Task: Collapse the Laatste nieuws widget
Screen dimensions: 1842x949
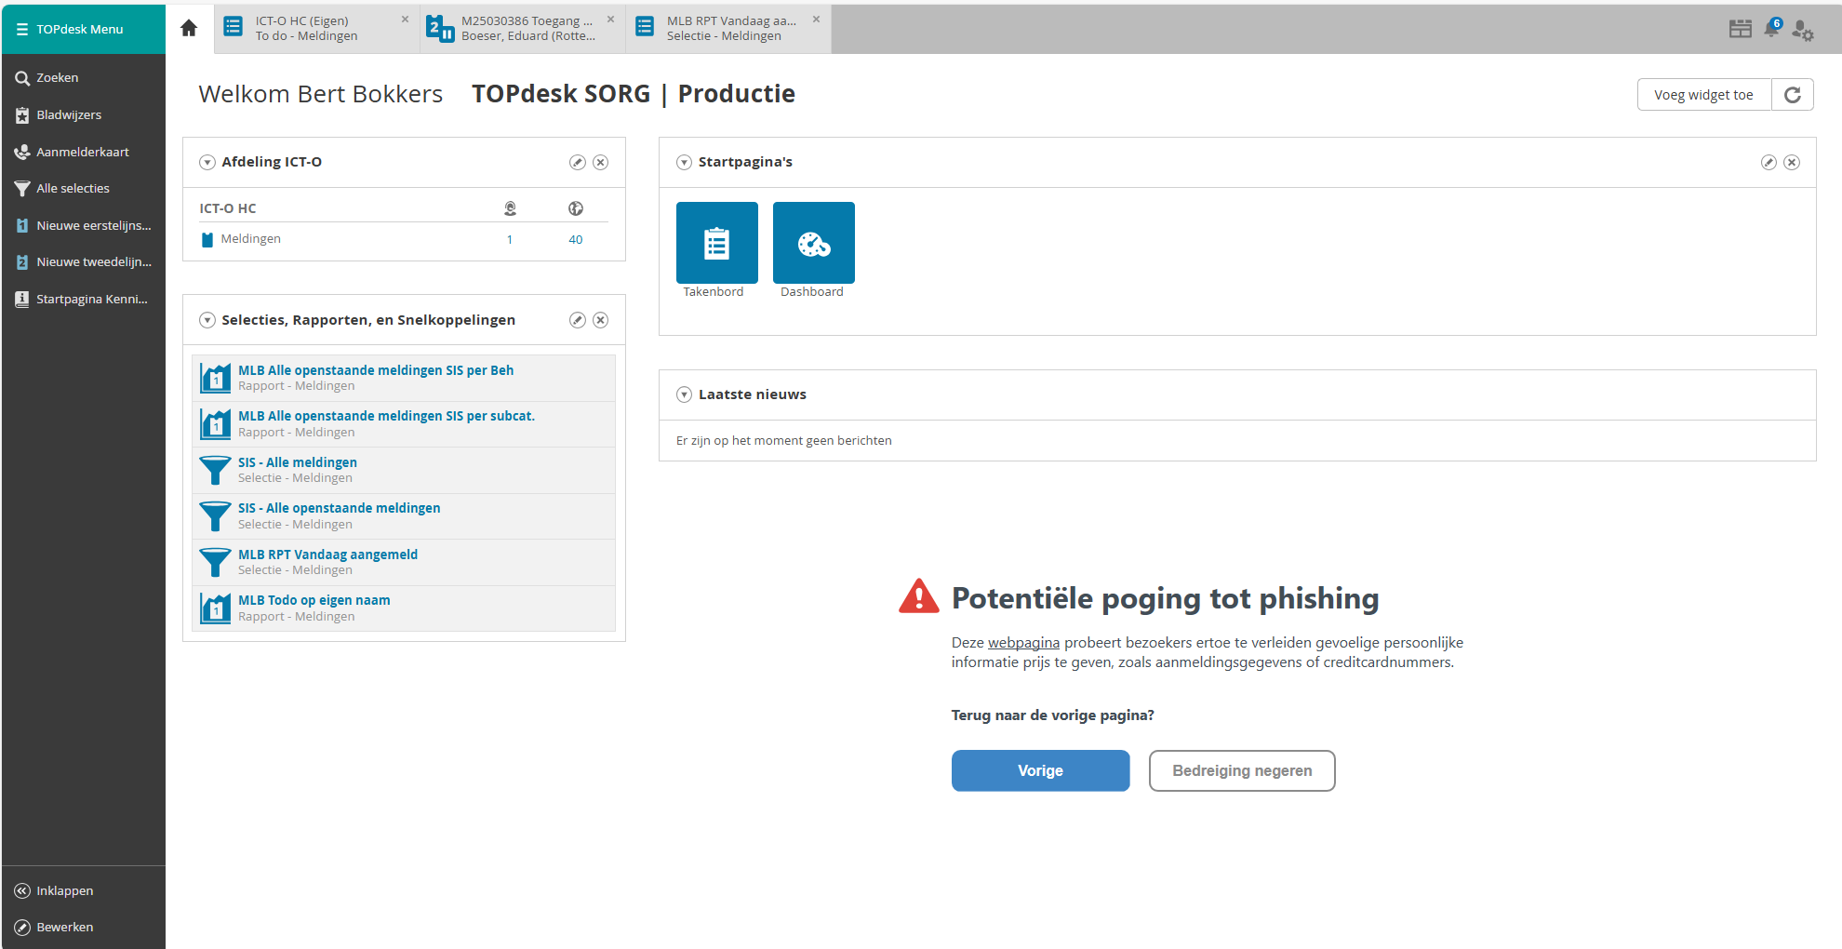Action: (x=684, y=394)
